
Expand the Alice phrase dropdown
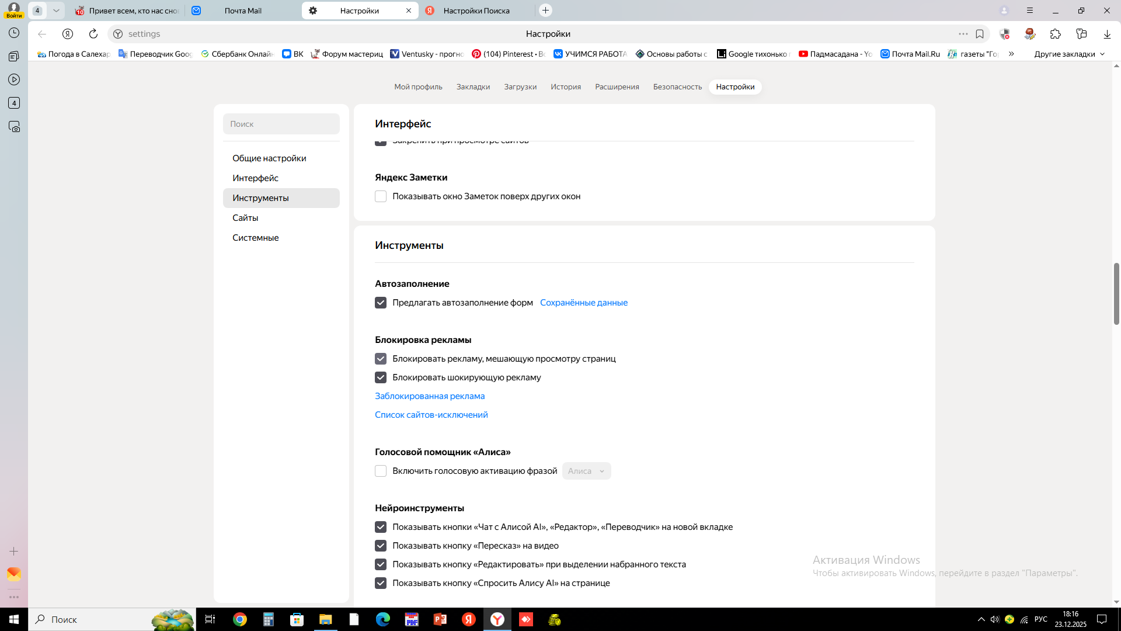(x=586, y=471)
